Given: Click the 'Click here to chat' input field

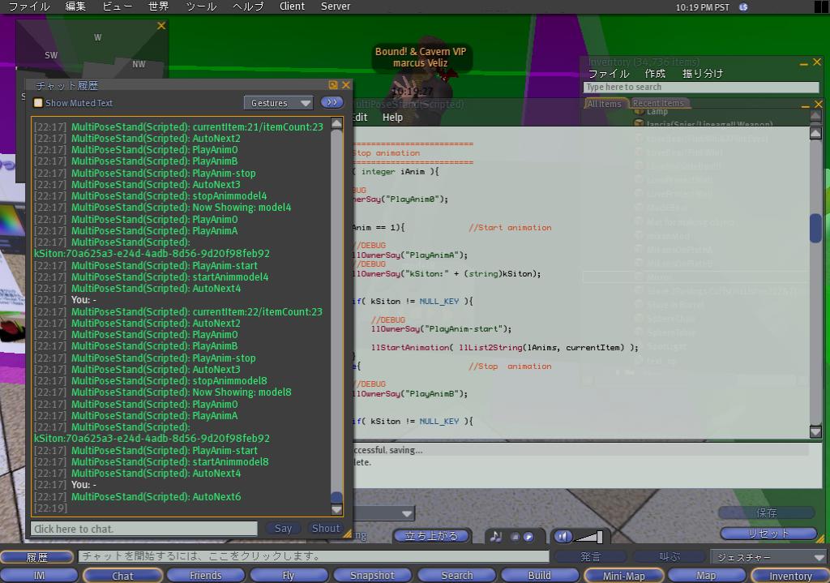Looking at the screenshot, I should point(144,529).
